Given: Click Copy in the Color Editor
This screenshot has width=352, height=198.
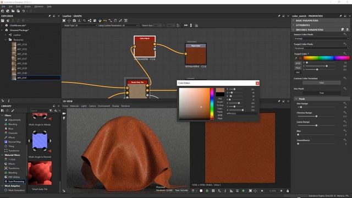Looking at the screenshot, I should point(220,109).
